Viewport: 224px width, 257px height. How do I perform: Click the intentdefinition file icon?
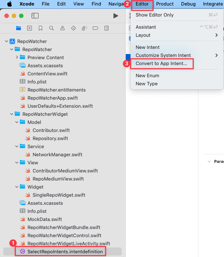[23, 251]
